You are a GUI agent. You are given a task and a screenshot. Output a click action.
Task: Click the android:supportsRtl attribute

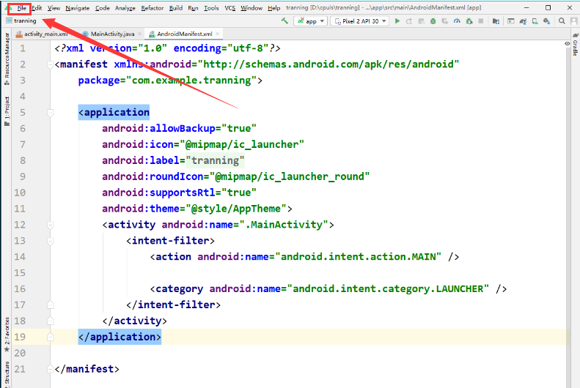(x=158, y=193)
